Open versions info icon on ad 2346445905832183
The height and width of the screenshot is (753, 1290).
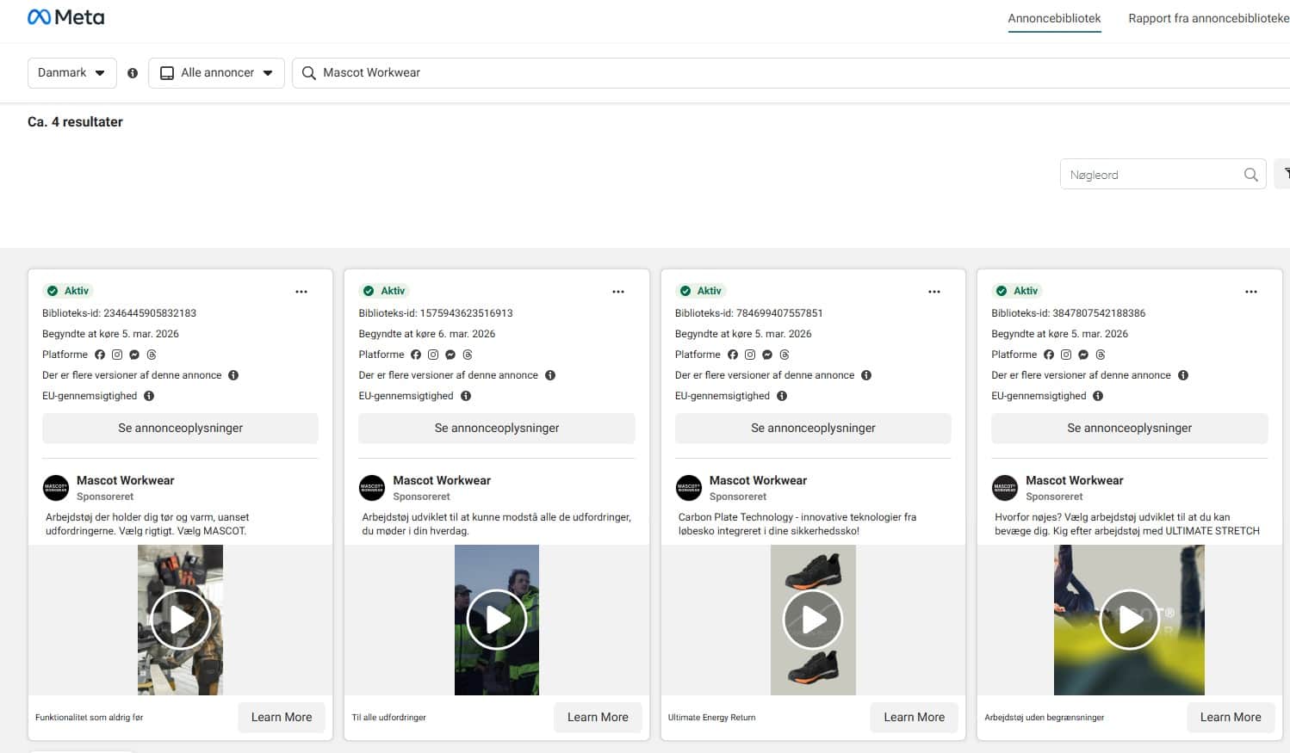(233, 375)
